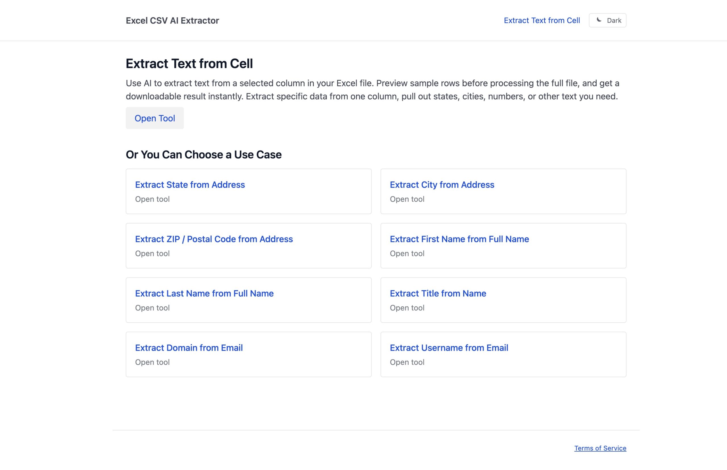Image resolution: width=727 pixels, height=470 pixels.
Task: Open Extract Domain from Email tool
Action: 189,348
